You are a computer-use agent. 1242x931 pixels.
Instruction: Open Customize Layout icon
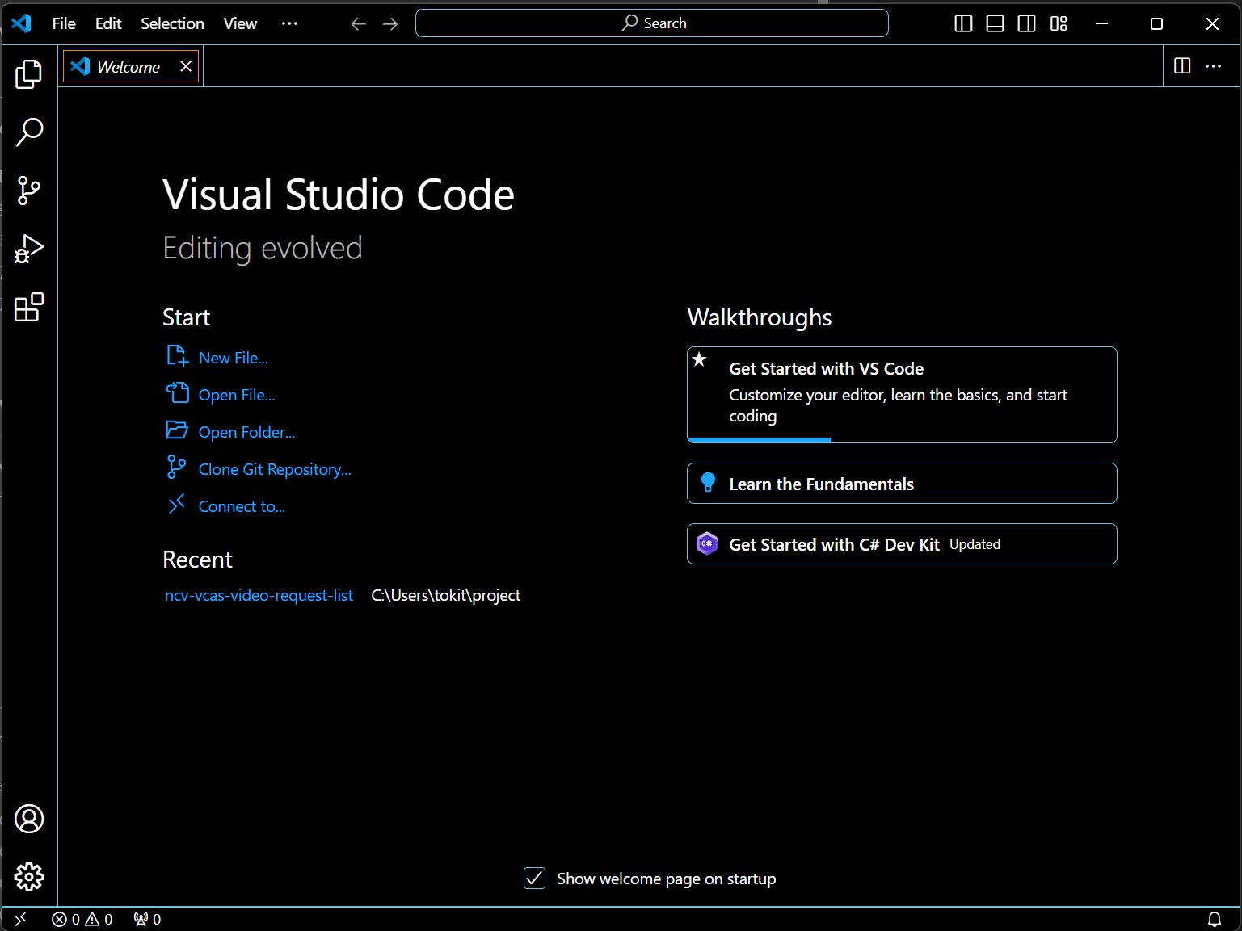coord(1059,23)
